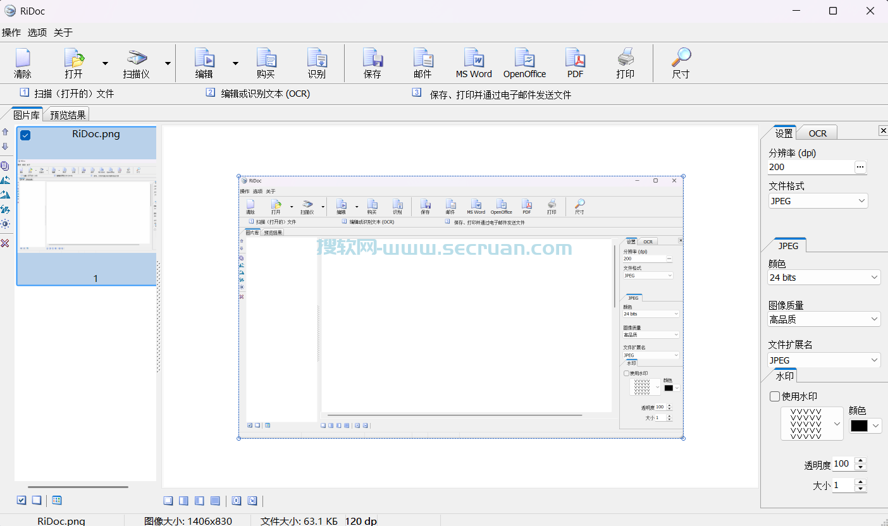Click the uncheck-all icon below the thumbnail list
This screenshot has width=888, height=526.
(37, 500)
